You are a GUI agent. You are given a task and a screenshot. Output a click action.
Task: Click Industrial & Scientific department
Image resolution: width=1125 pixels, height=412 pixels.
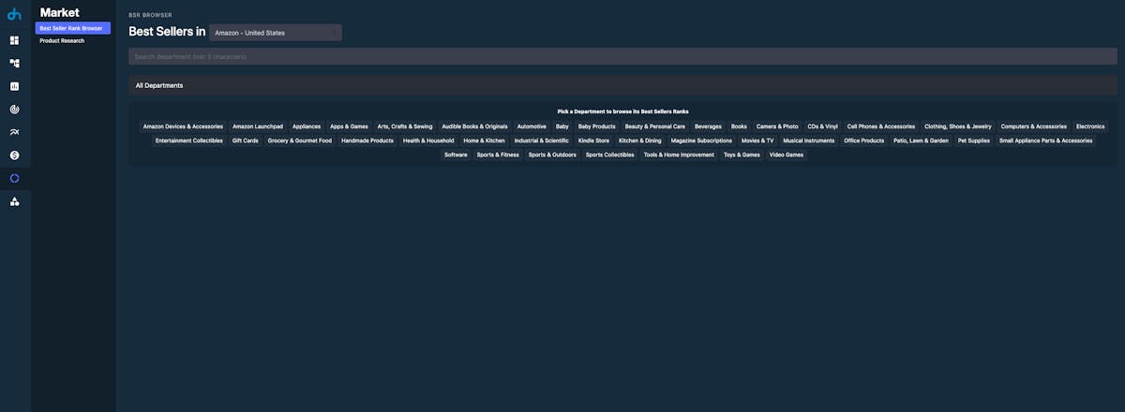click(x=542, y=140)
